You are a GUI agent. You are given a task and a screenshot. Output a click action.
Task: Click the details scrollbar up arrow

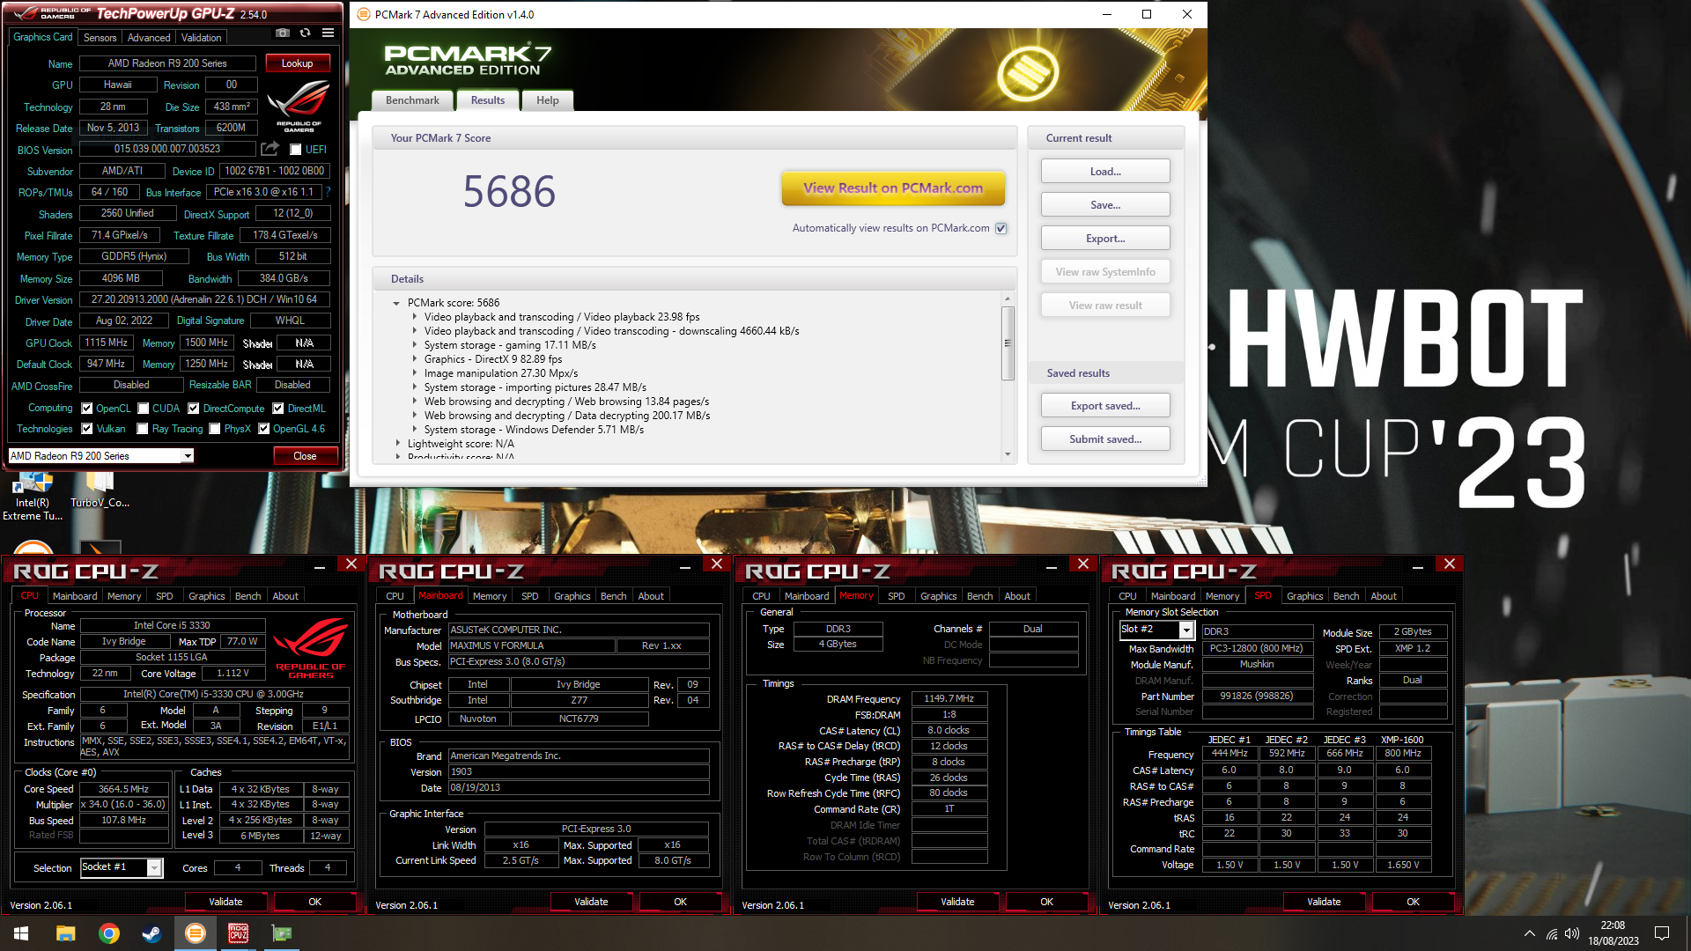[x=1008, y=299]
